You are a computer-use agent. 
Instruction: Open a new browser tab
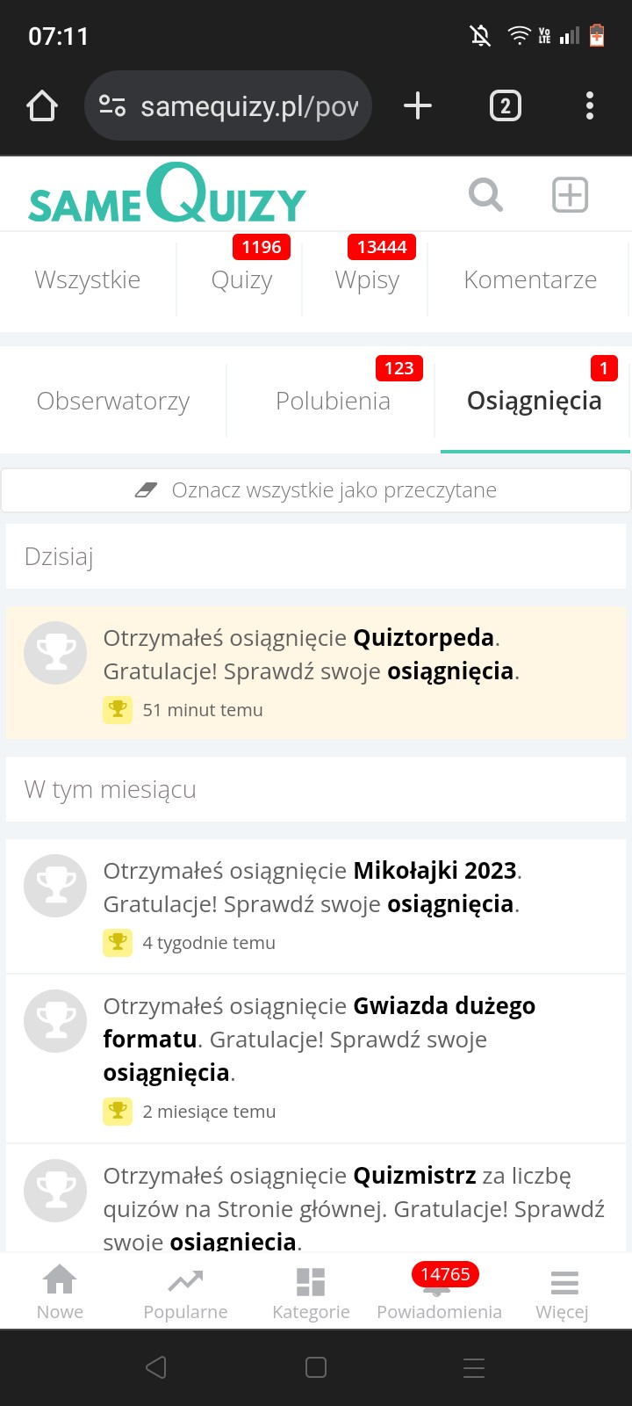[x=418, y=106]
